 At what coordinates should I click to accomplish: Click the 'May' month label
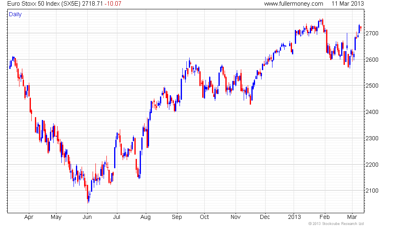pyautogui.click(x=56, y=217)
